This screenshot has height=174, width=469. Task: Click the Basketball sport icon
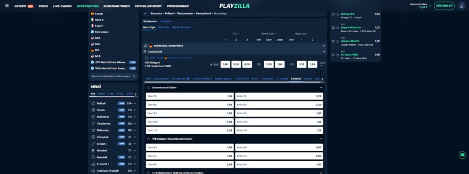93,117
